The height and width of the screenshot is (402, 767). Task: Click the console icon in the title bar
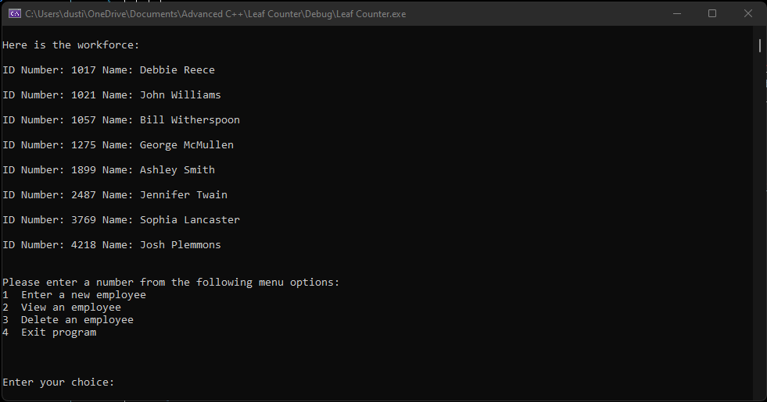[x=14, y=14]
